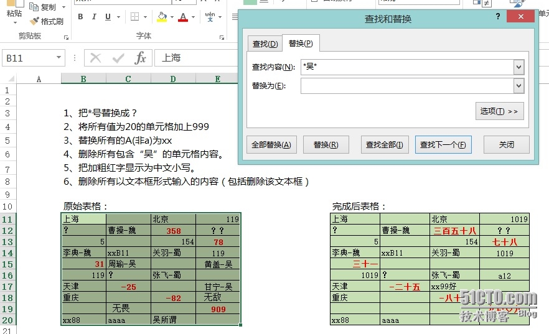Click 全部替换(A) button

271,145
